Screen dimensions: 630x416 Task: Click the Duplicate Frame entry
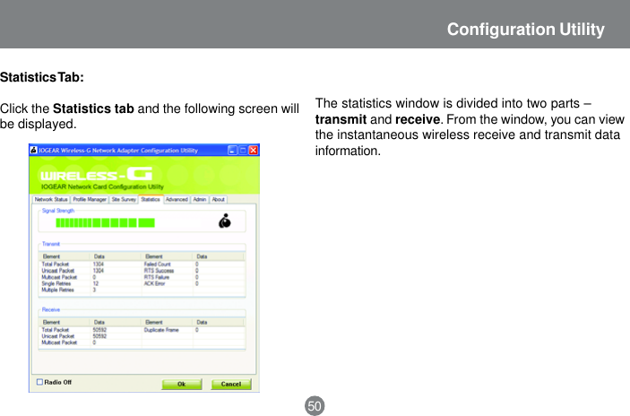point(161,330)
